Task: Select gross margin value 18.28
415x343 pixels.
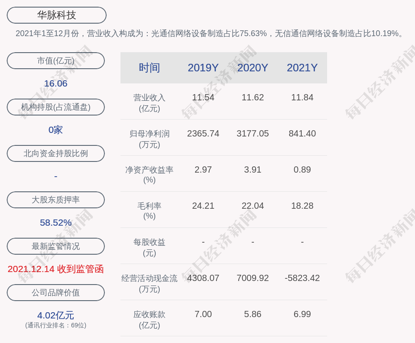Action: [302, 206]
